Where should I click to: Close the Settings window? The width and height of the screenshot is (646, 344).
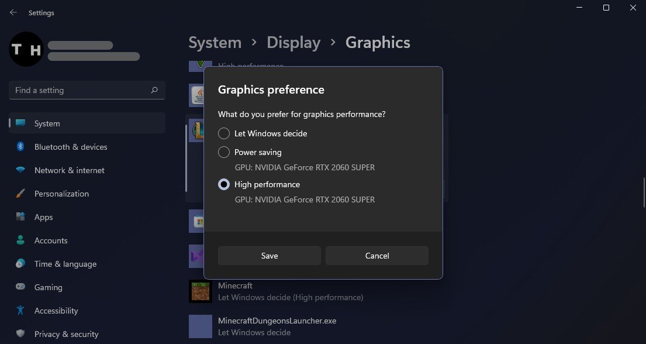click(633, 8)
